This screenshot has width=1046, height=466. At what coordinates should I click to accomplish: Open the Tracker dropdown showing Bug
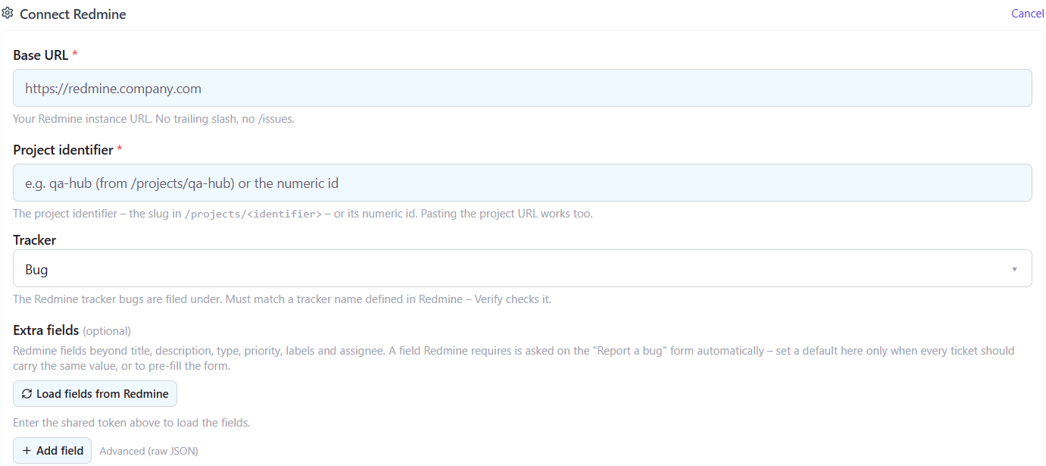click(523, 269)
